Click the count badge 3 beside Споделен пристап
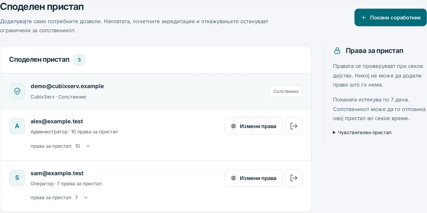 79,60
